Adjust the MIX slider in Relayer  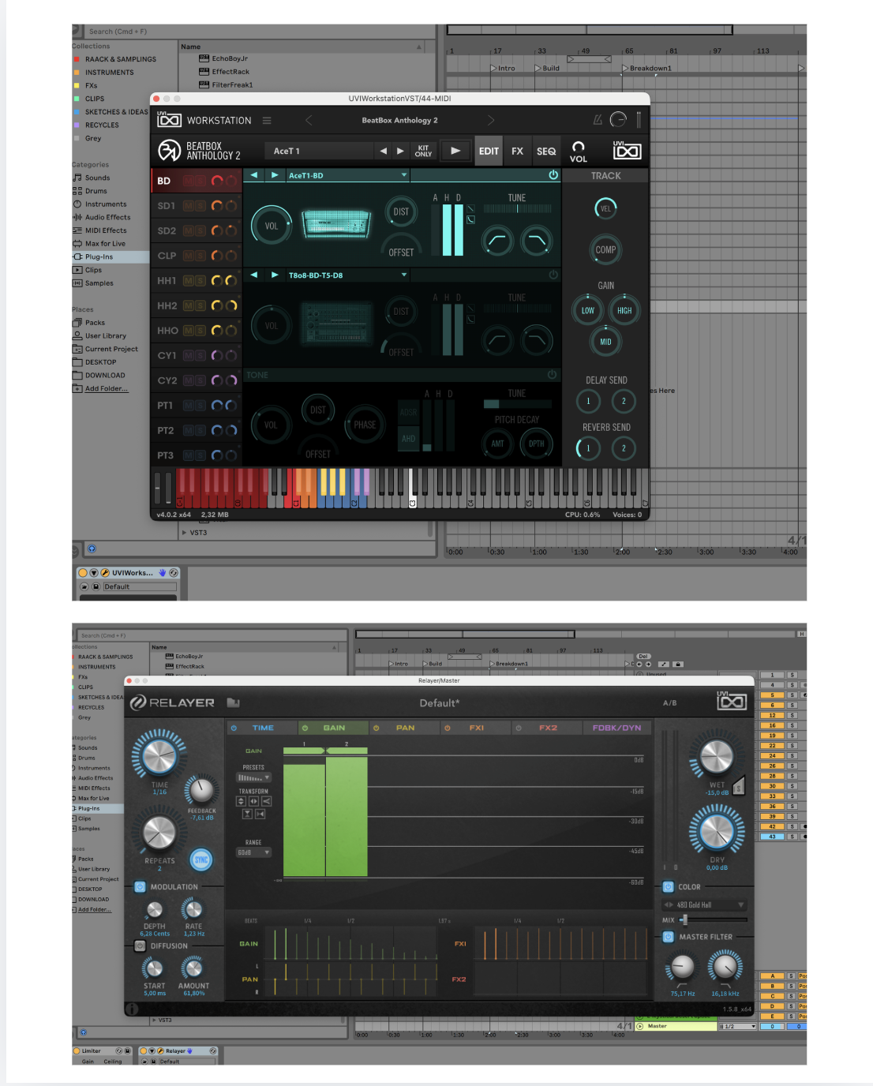point(687,919)
